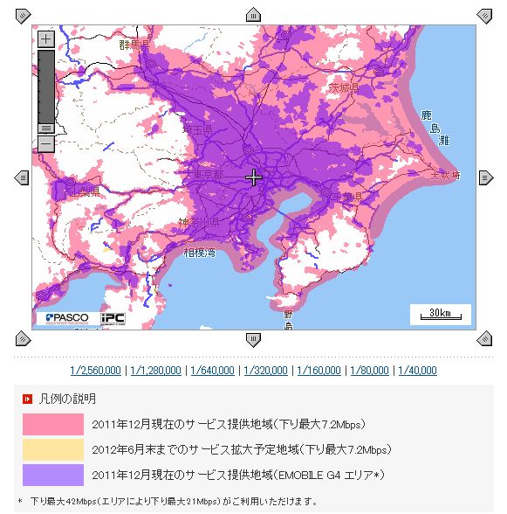The width and height of the screenshot is (507, 514).
Task: Set map scale to 1/80,000
Action: pos(369,371)
